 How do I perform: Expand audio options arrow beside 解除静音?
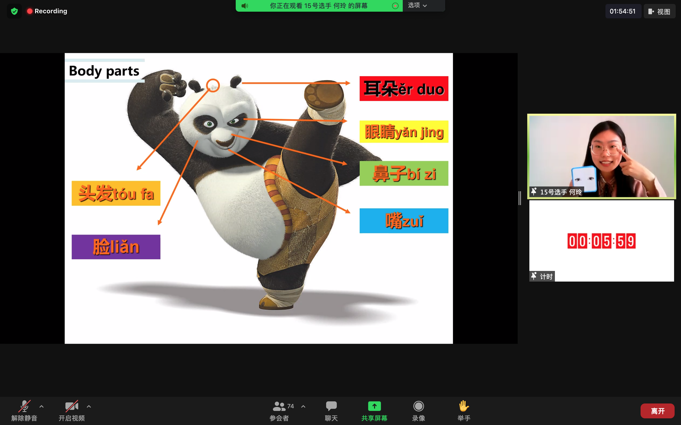point(42,406)
